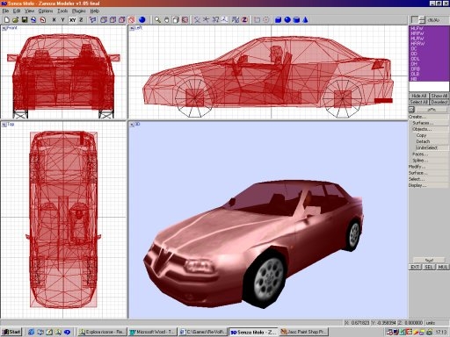Expand the Modify... command group

(429, 167)
